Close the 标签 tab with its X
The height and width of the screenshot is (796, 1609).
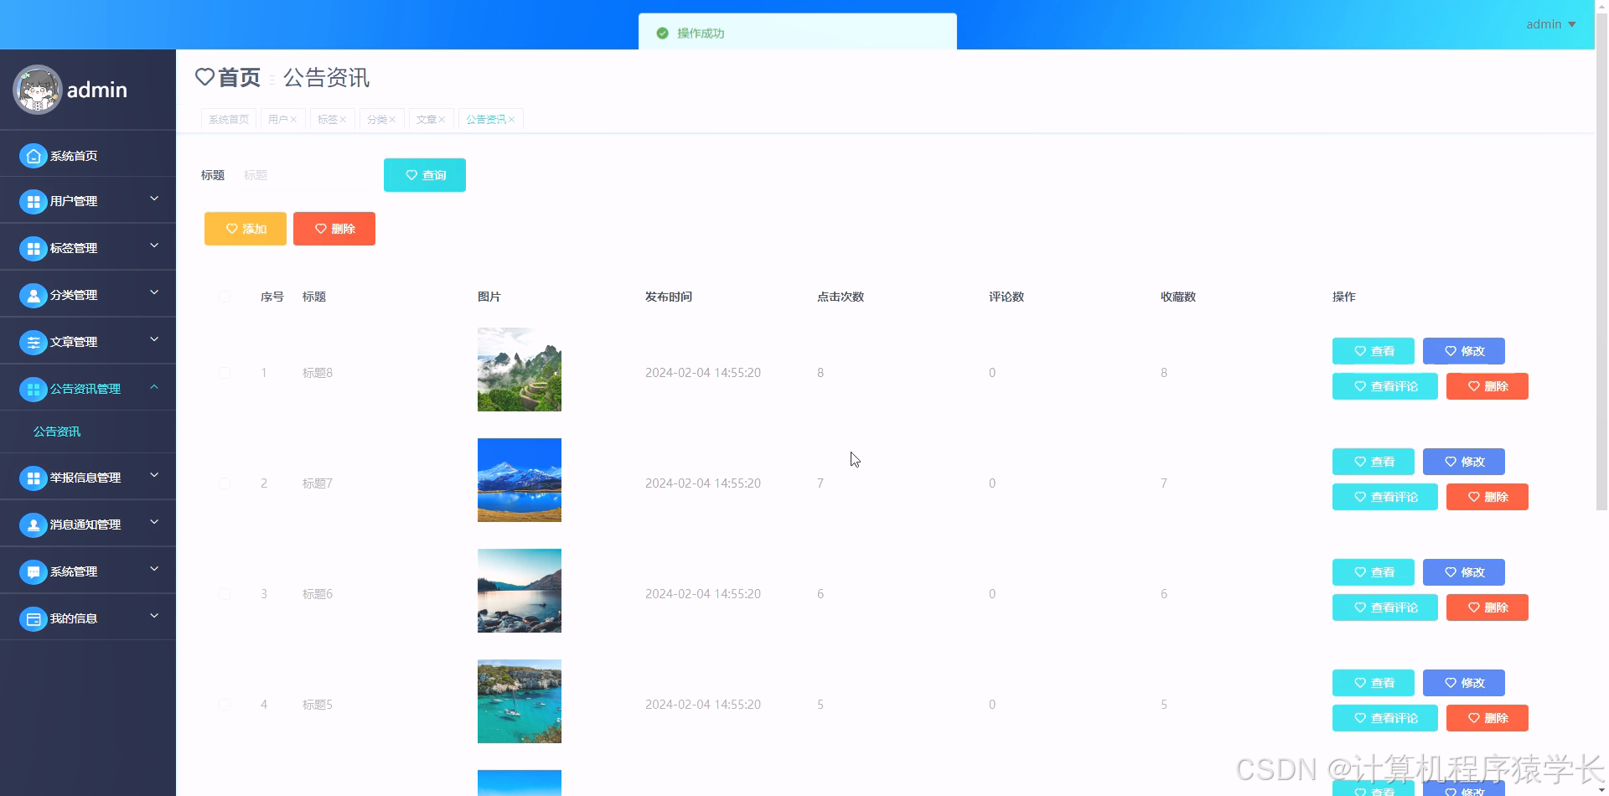coord(343,120)
